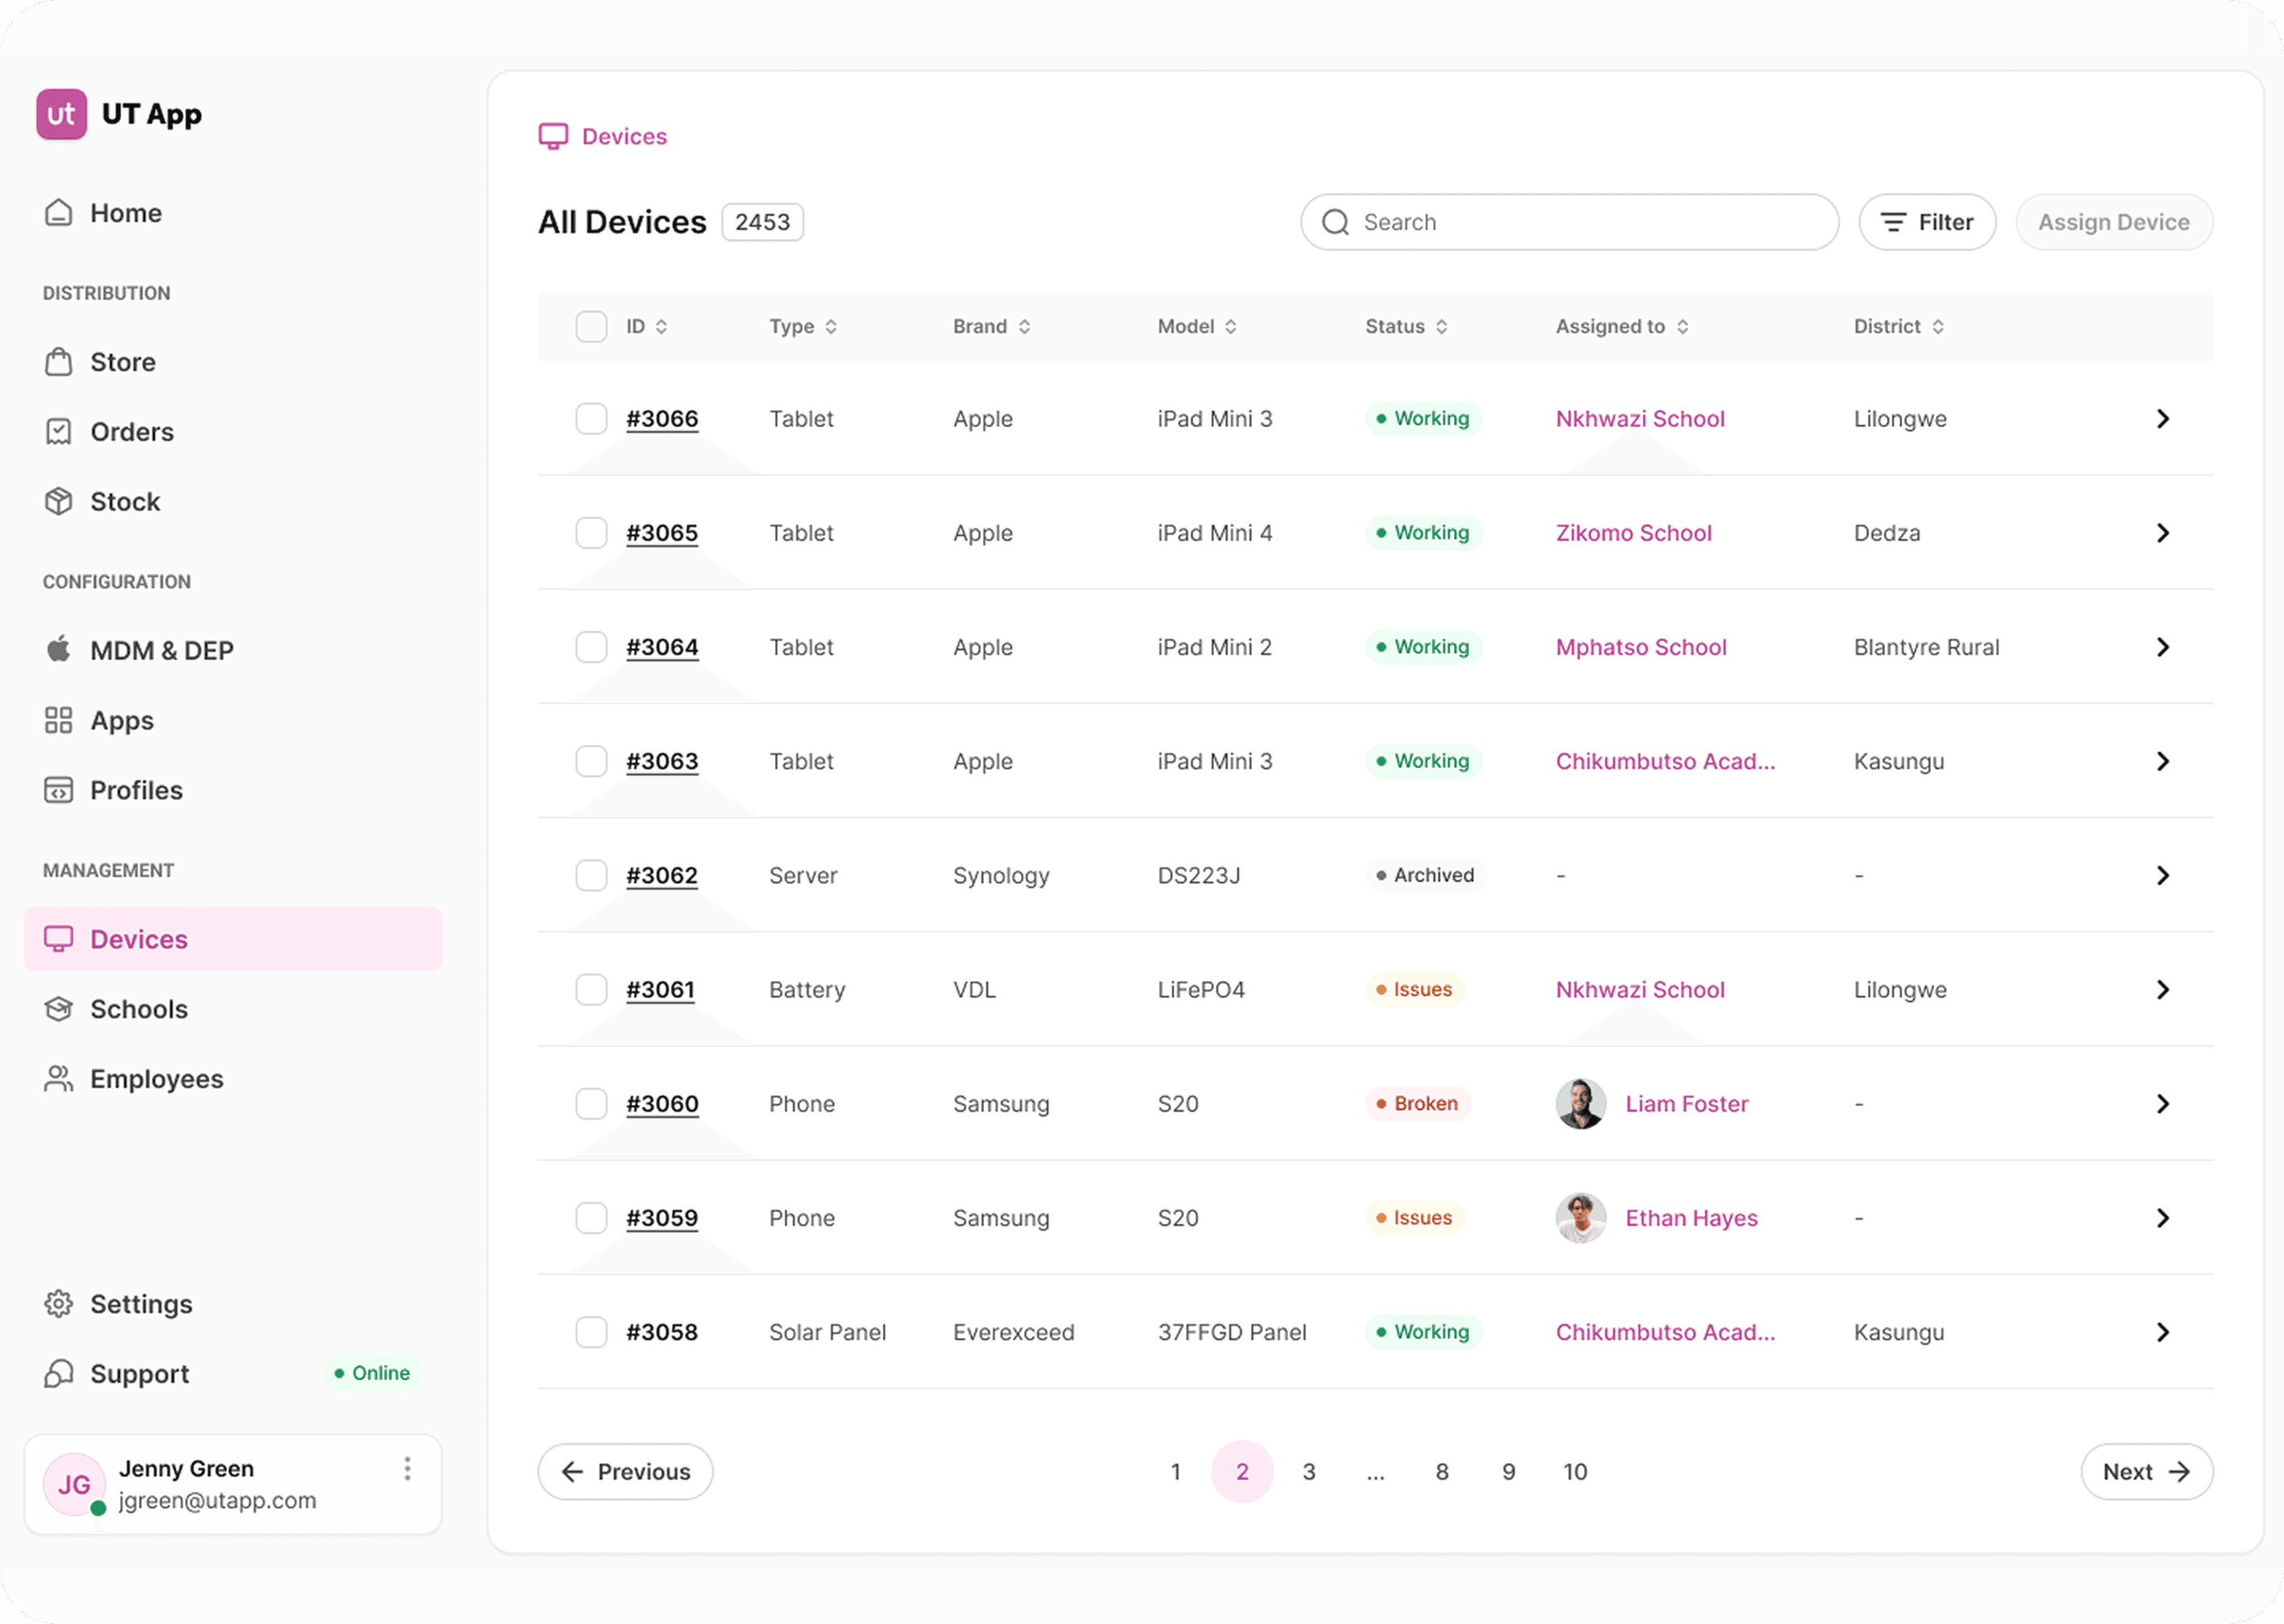Check the box for device #3062
The width and height of the screenshot is (2284, 1624).
[591, 875]
